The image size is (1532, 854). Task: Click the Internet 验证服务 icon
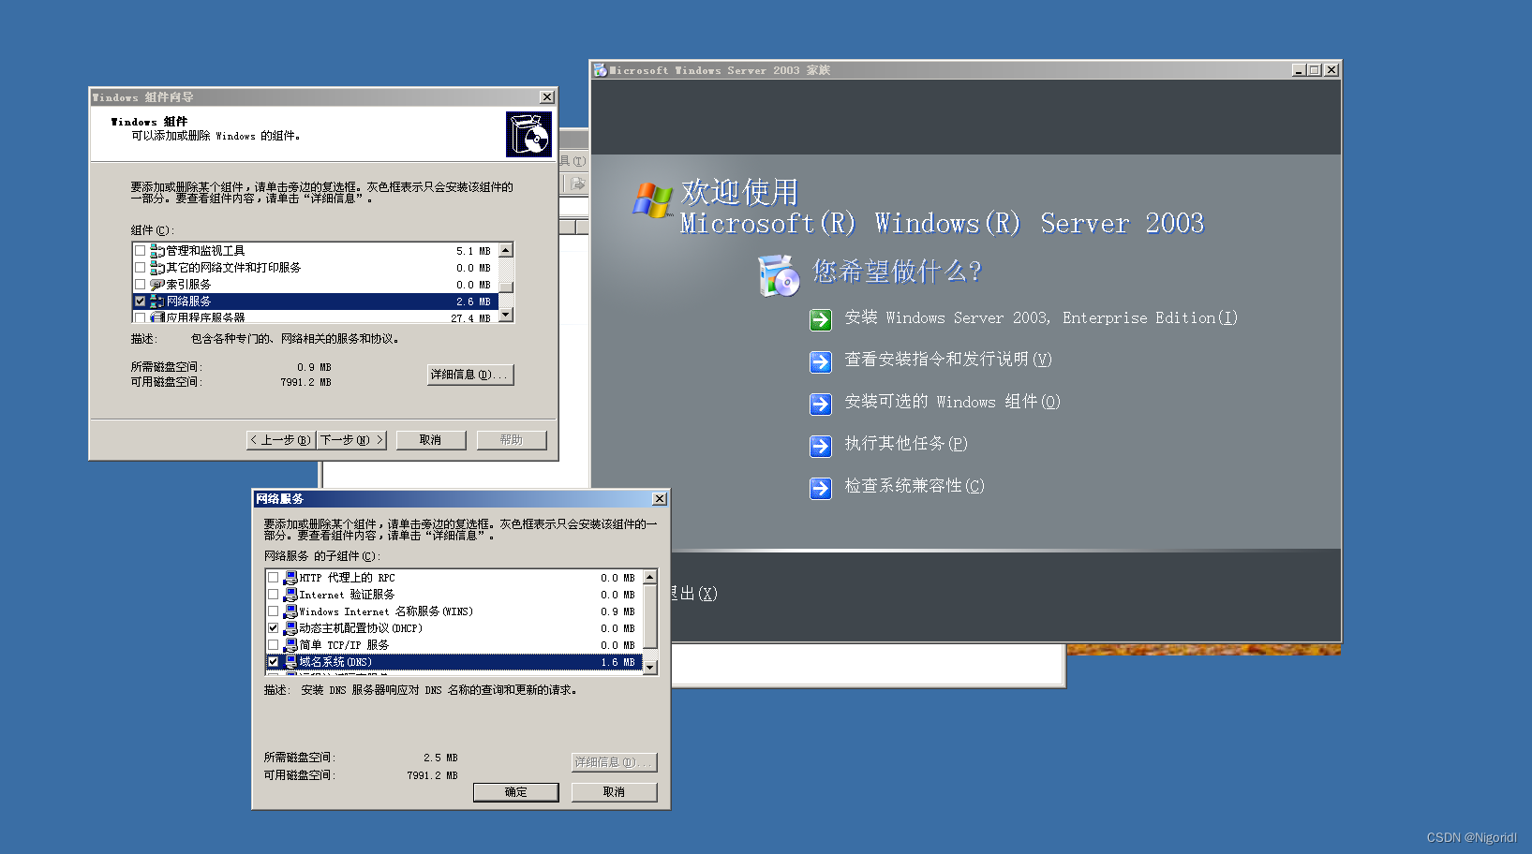pos(290,595)
